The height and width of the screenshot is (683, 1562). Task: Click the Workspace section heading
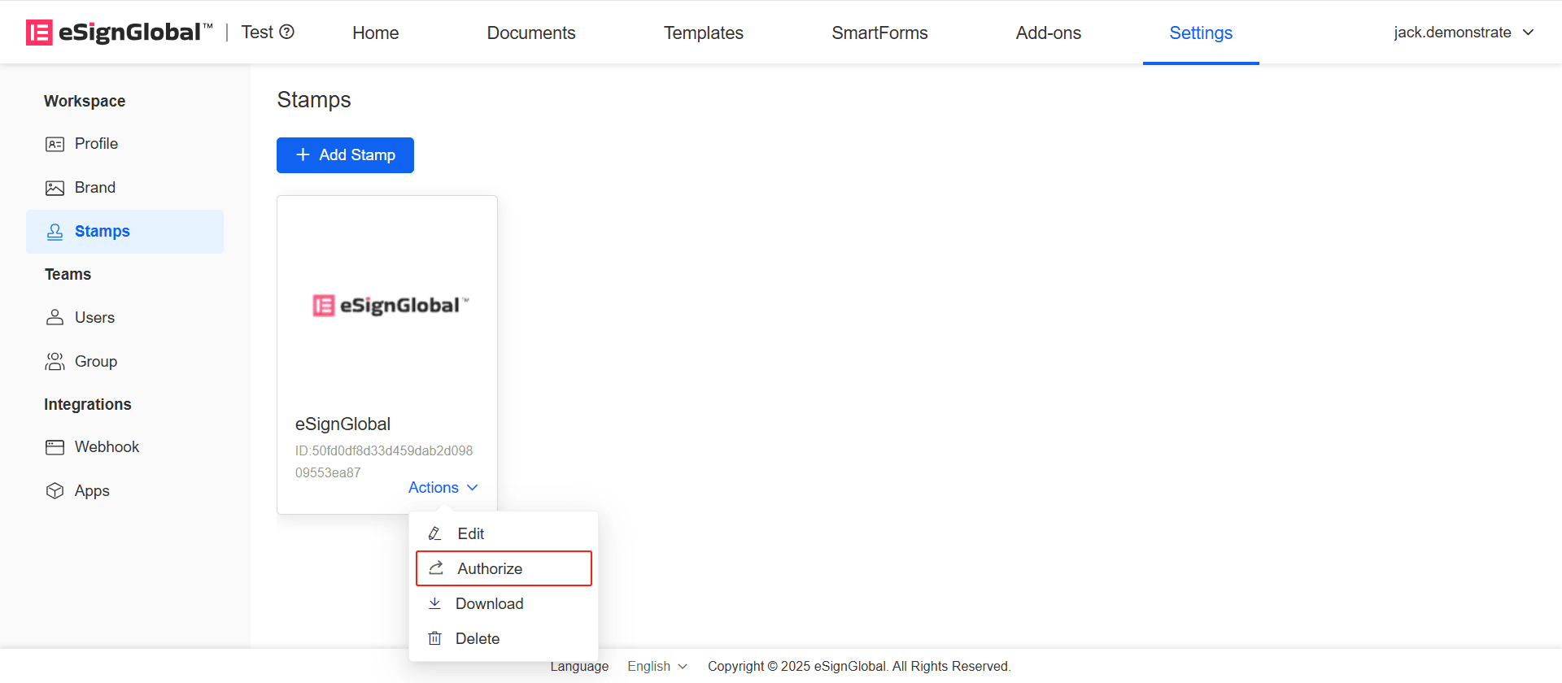85,101
